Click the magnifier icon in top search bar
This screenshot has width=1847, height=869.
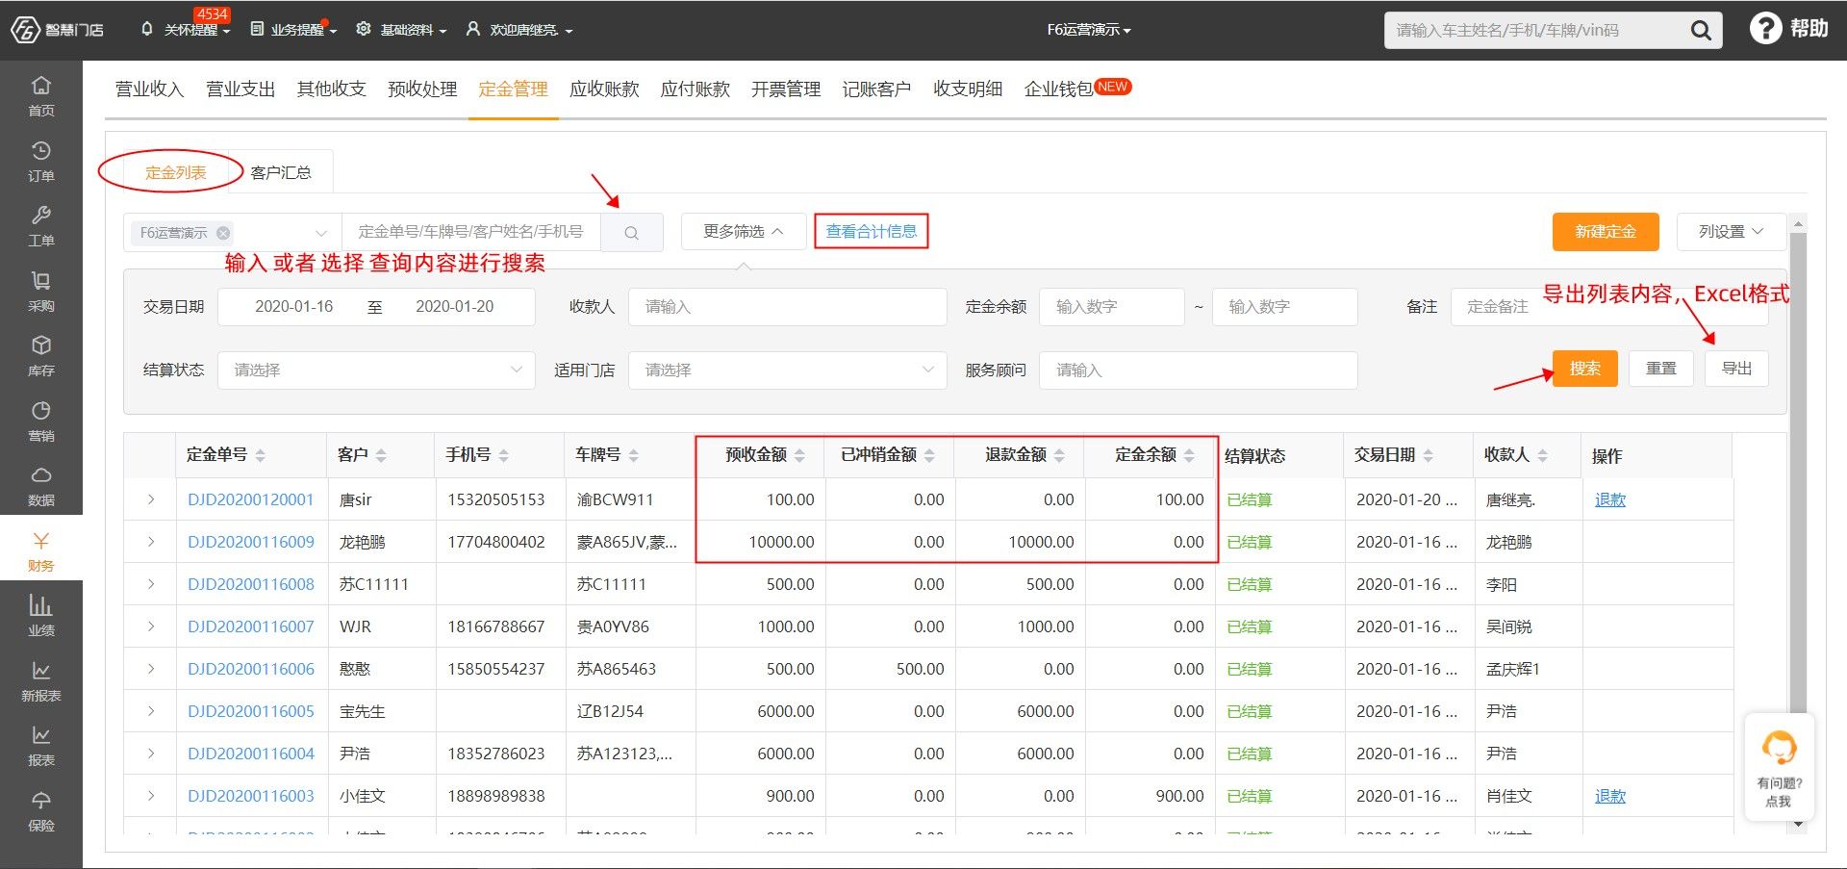pyautogui.click(x=1701, y=30)
